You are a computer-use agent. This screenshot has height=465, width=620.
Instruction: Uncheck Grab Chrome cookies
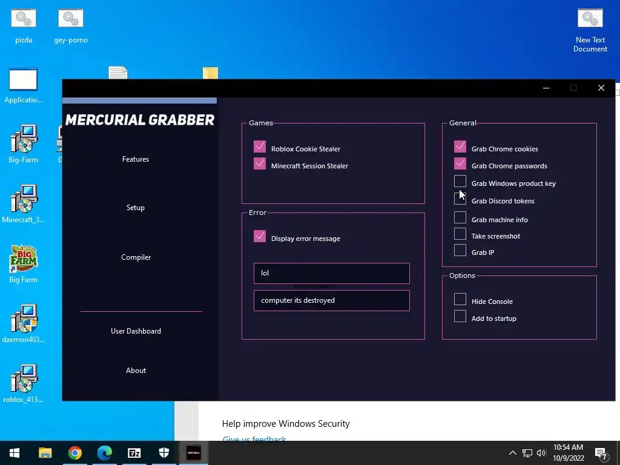(x=460, y=147)
